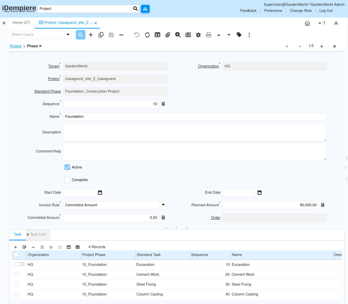Open the Attachment paperclip icon
The image size is (348, 304).
(x=168, y=35)
